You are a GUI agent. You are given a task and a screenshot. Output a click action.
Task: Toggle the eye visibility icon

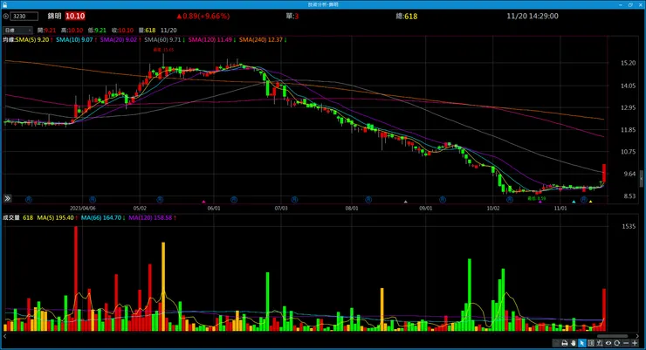[x=608, y=343]
